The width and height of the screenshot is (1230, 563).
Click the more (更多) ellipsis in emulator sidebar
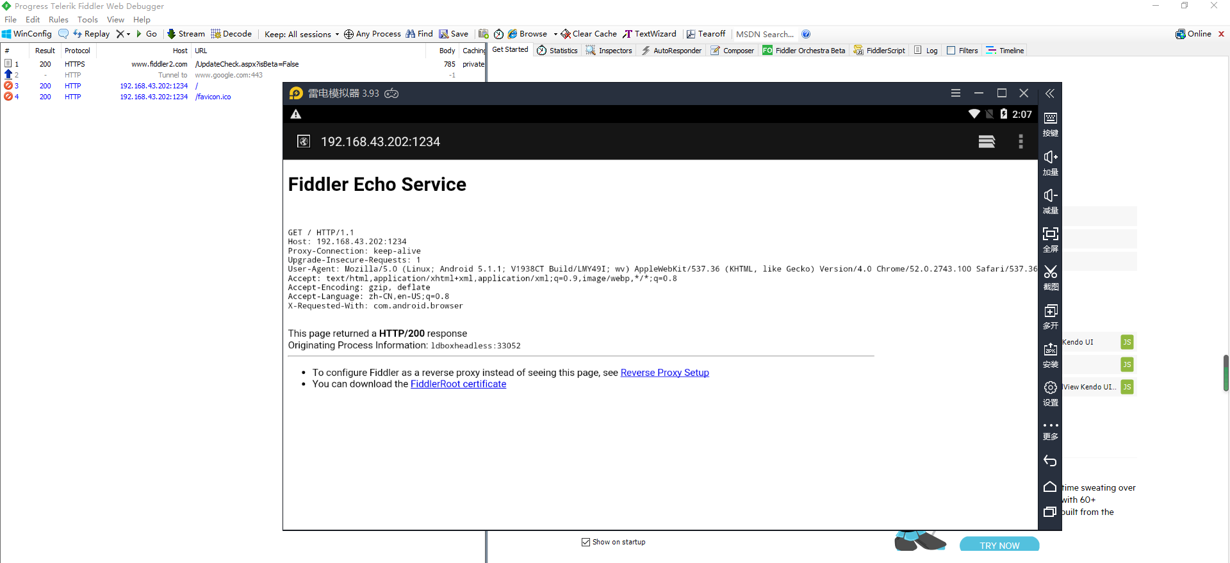coord(1051,430)
